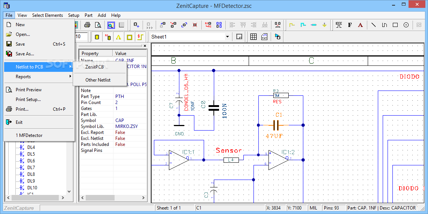Viewport: 428px width, 214px height.
Task: Click the parts tree scroll-down arrow
Action: click(x=69, y=192)
